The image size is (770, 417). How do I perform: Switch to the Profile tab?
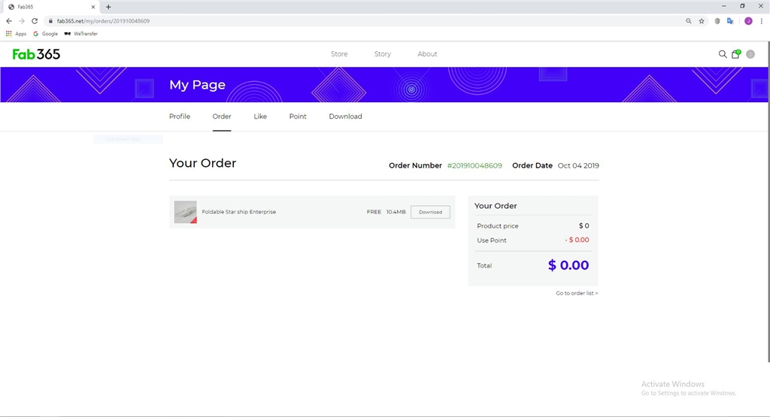[x=180, y=116]
